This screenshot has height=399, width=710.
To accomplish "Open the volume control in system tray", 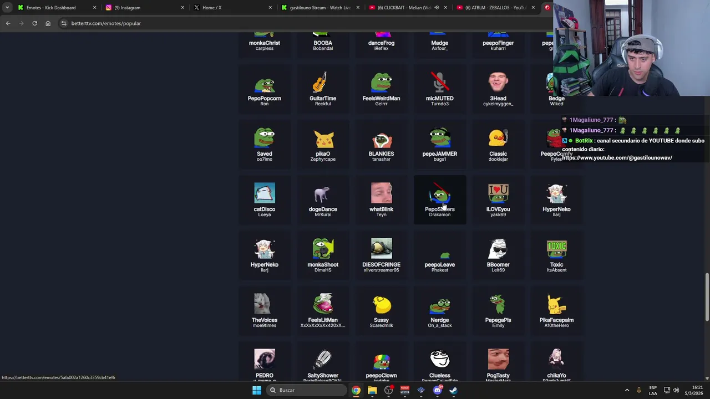I will coord(676,390).
